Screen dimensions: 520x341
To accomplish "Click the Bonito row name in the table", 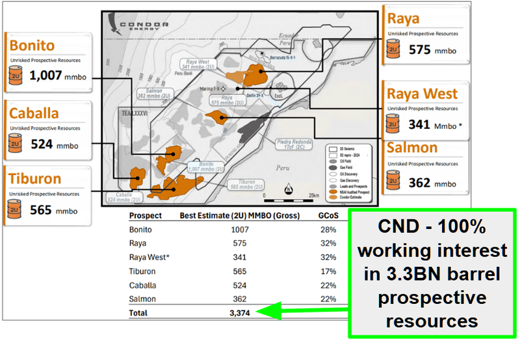I will [140, 230].
